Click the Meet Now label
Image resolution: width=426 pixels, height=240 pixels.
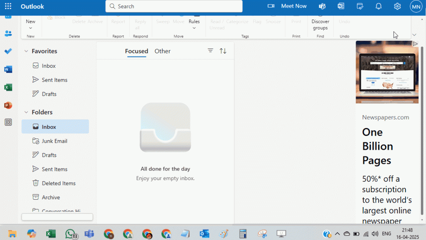pyautogui.click(x=294, y=6)
